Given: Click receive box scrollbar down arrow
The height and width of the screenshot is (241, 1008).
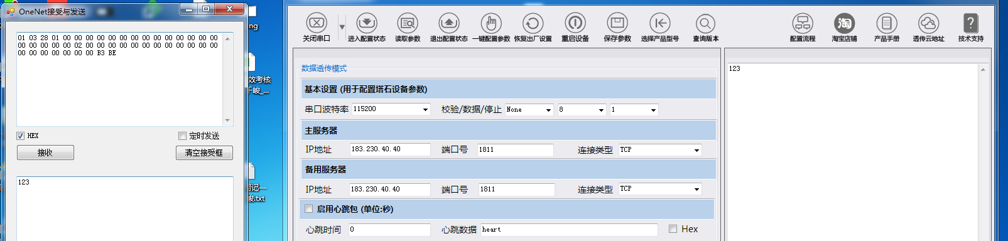Looking at the screenshot, I should pos(227,120).
